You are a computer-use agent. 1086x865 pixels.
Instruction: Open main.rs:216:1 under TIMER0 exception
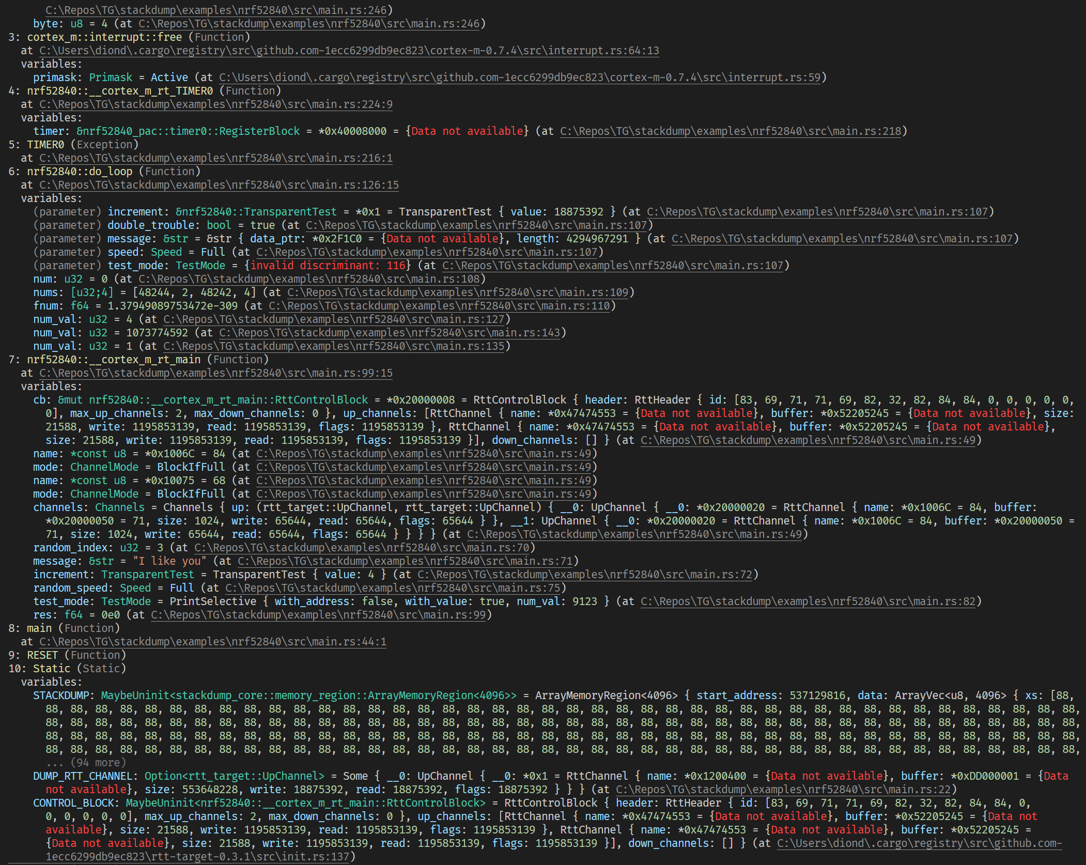click(x=216, y=158)
